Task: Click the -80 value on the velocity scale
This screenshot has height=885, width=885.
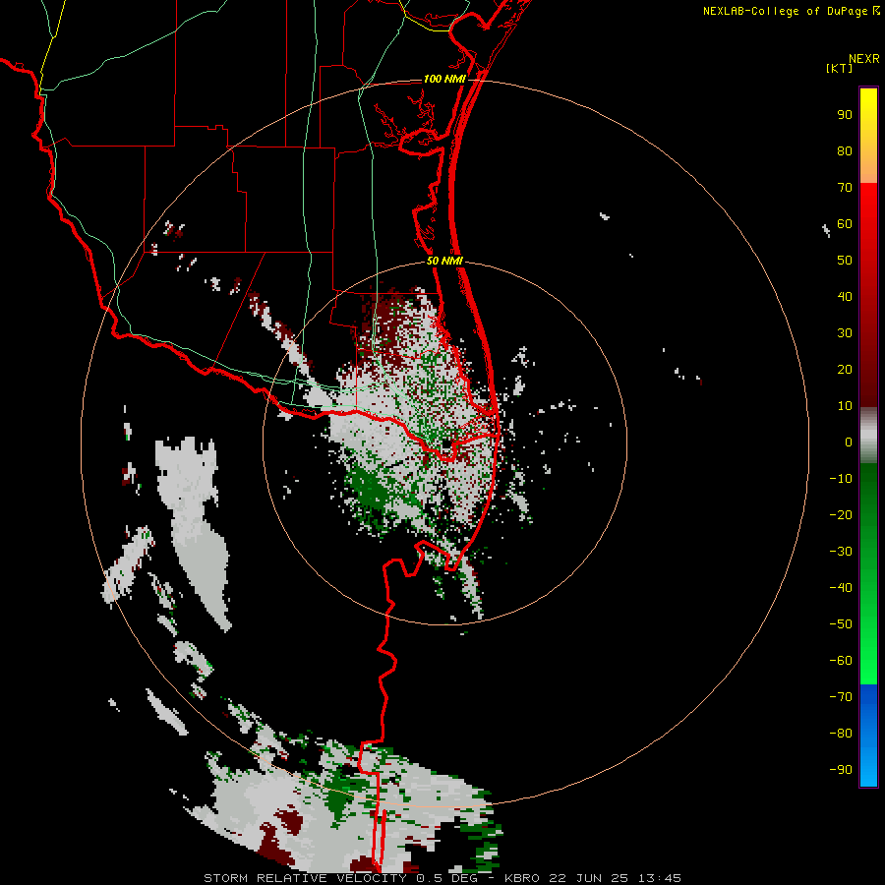Action: [841, 734]
